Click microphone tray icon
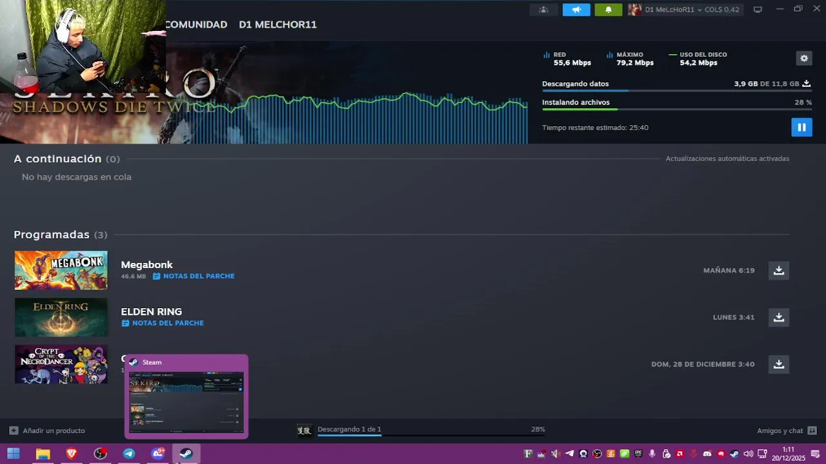This screenshot has height=464, width=826. [652, 454]
